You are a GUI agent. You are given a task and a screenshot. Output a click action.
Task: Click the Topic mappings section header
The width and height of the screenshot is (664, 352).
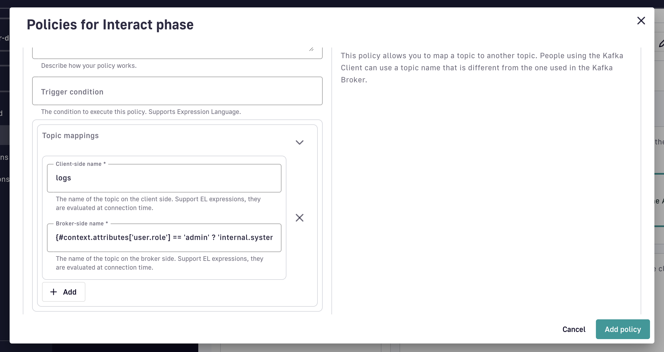point(70,136)
